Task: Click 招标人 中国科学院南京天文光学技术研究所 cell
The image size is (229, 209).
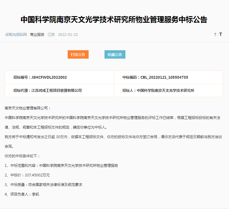Action: pyautogui.click(x=168, y=90)
